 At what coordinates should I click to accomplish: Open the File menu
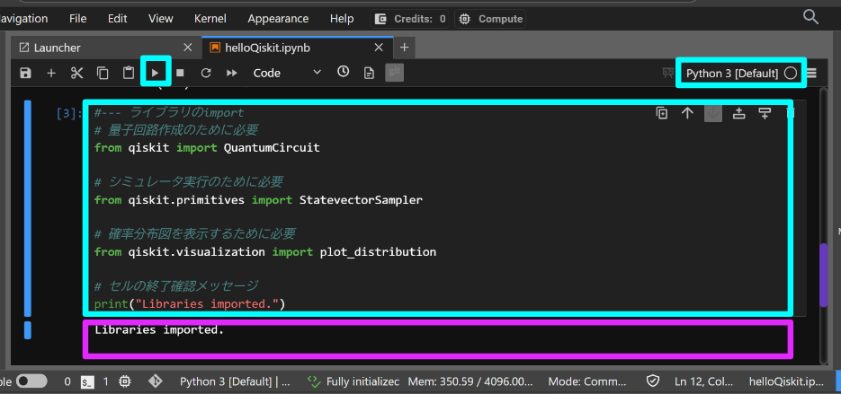coord(77,19)
